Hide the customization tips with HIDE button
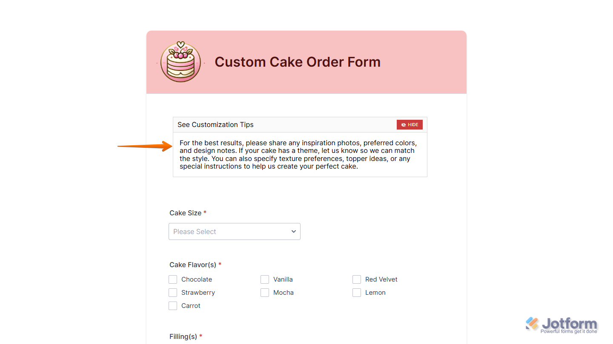The image size is (613, 344). [410, 124]
